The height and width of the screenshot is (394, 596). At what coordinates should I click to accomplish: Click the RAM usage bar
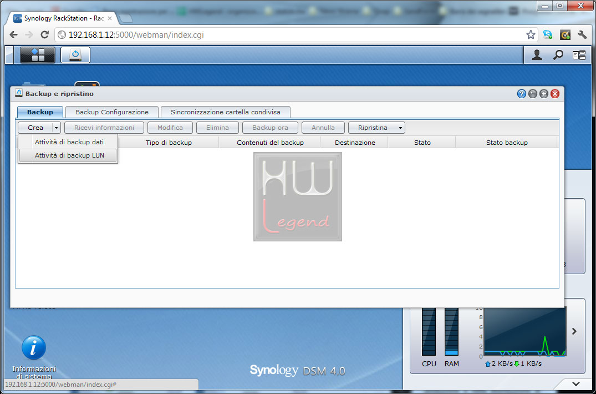coord(451,331)
